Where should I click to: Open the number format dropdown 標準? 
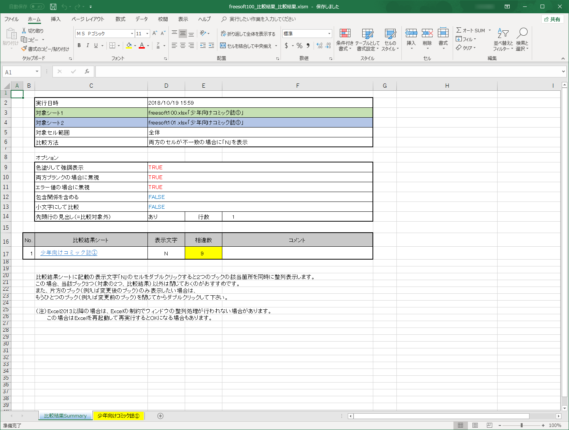pos(329,33)
